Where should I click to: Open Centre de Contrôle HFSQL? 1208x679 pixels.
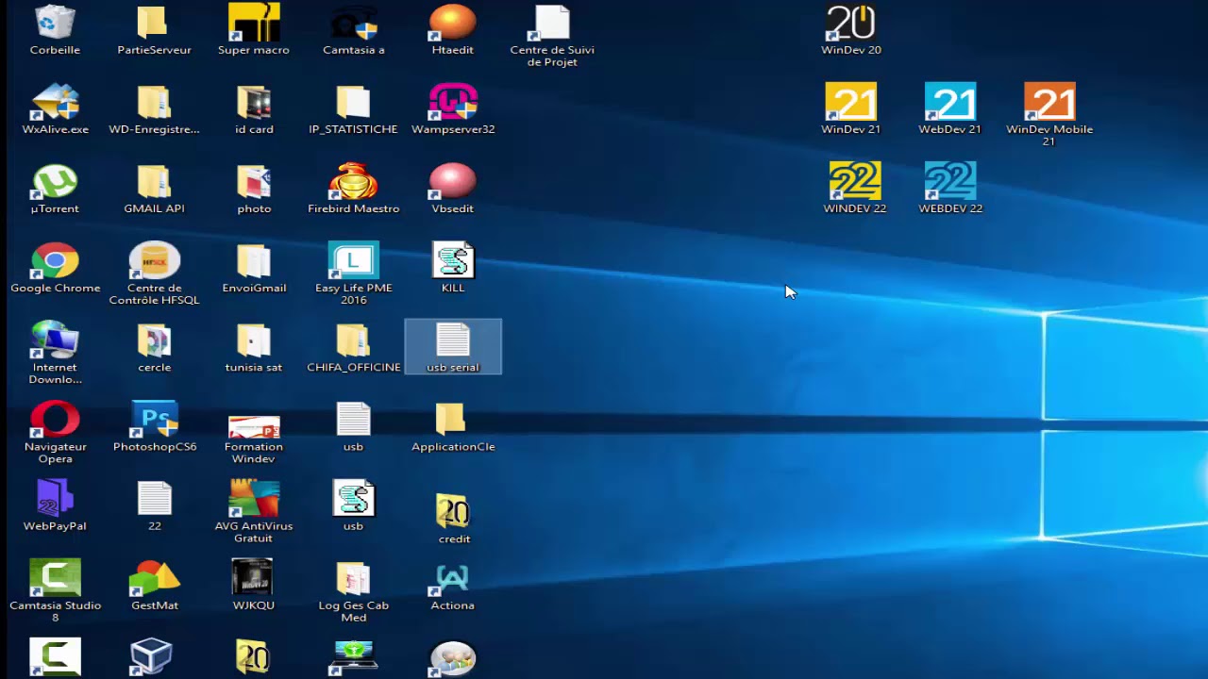tap(154, 273)
